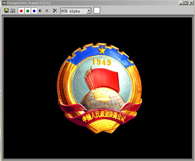
Task: Minimize the Perspective render window
Action: [181, 3]
